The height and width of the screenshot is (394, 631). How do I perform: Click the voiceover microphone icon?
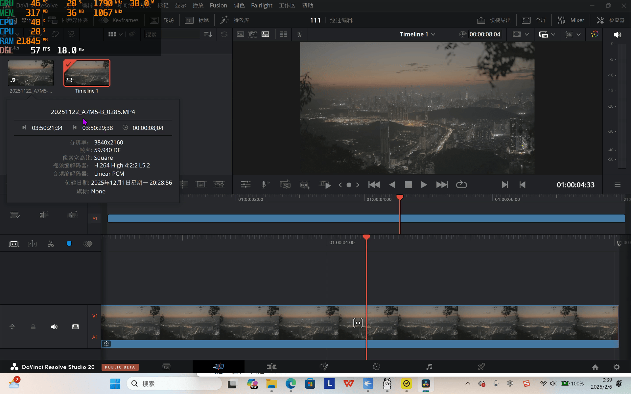(265, 185)
